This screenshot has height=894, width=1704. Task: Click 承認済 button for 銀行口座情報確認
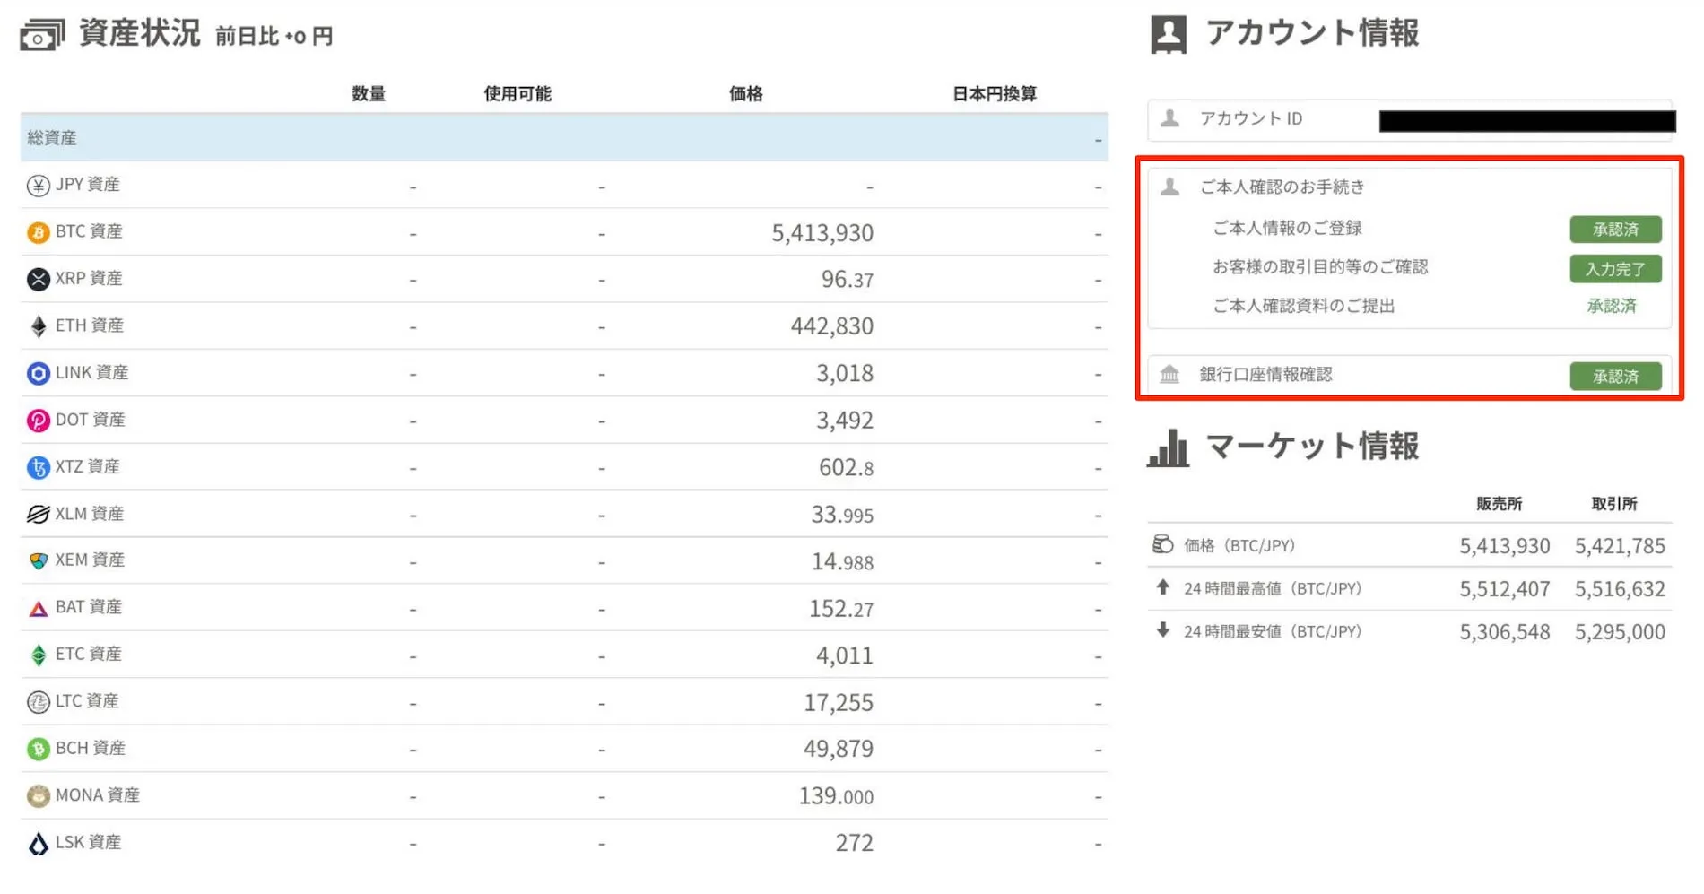(x=1614, y=376)
